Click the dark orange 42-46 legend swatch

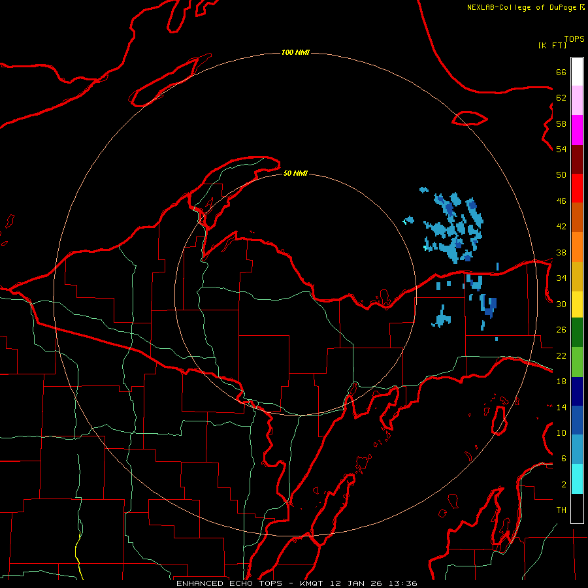click(577, 218)
